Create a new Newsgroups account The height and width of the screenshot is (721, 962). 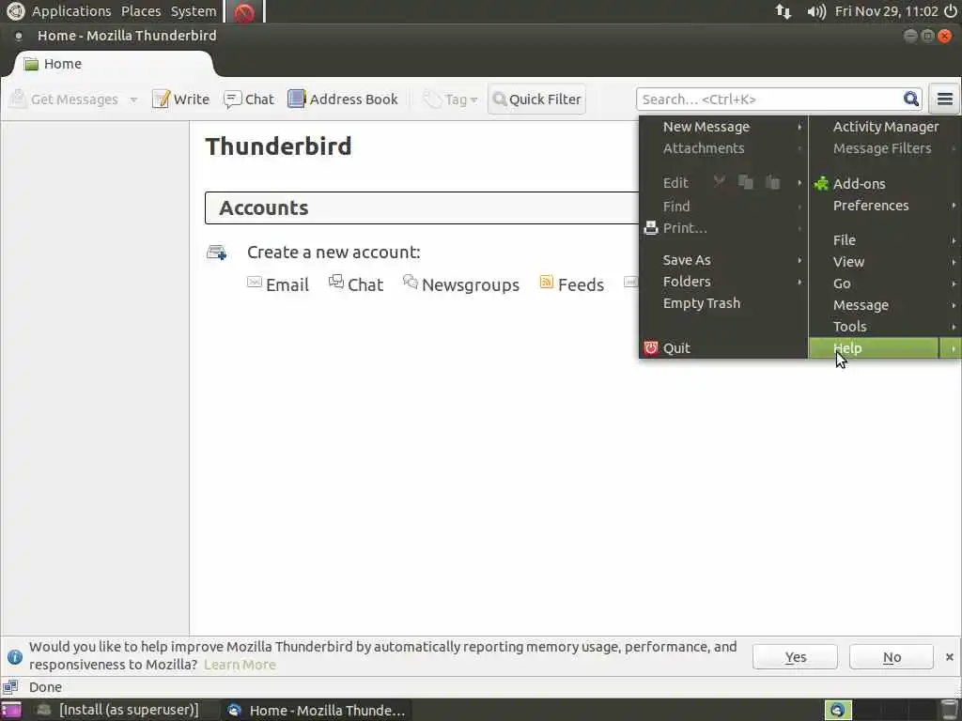[470, 284]
